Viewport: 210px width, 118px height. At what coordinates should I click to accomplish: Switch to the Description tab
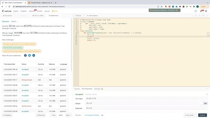pos(8,16)
